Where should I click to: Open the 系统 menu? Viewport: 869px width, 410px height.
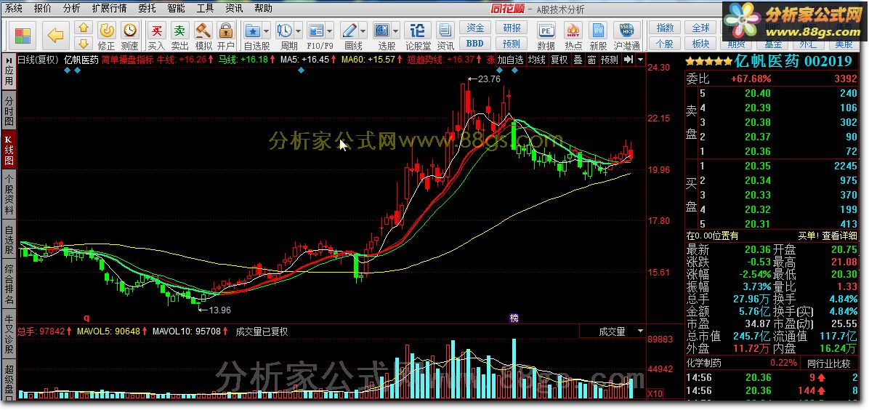pyautogui.click(x=14, y=8)
